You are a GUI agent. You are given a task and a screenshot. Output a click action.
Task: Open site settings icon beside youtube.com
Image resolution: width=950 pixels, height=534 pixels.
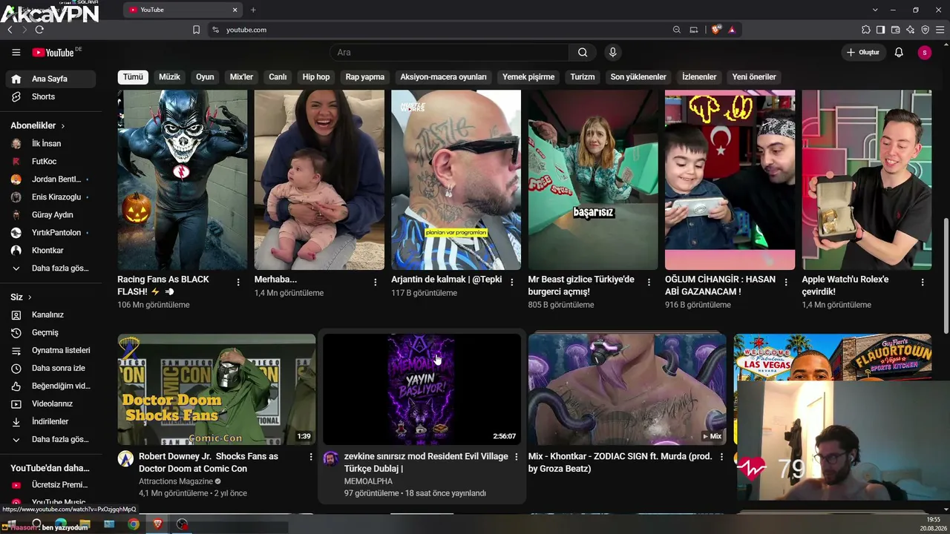click(x=215, y=30)
